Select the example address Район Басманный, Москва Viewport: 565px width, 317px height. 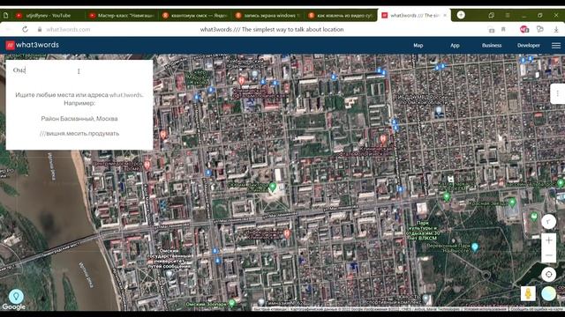79,119
